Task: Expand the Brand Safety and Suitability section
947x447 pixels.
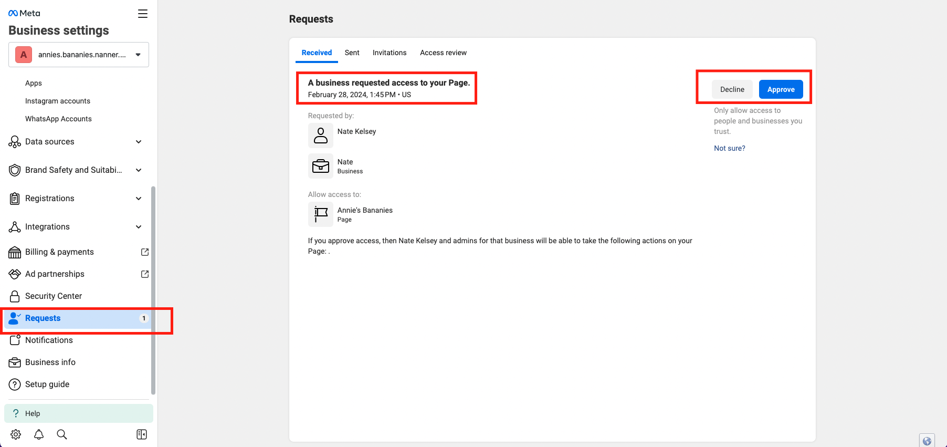Action: click(76, 170)
